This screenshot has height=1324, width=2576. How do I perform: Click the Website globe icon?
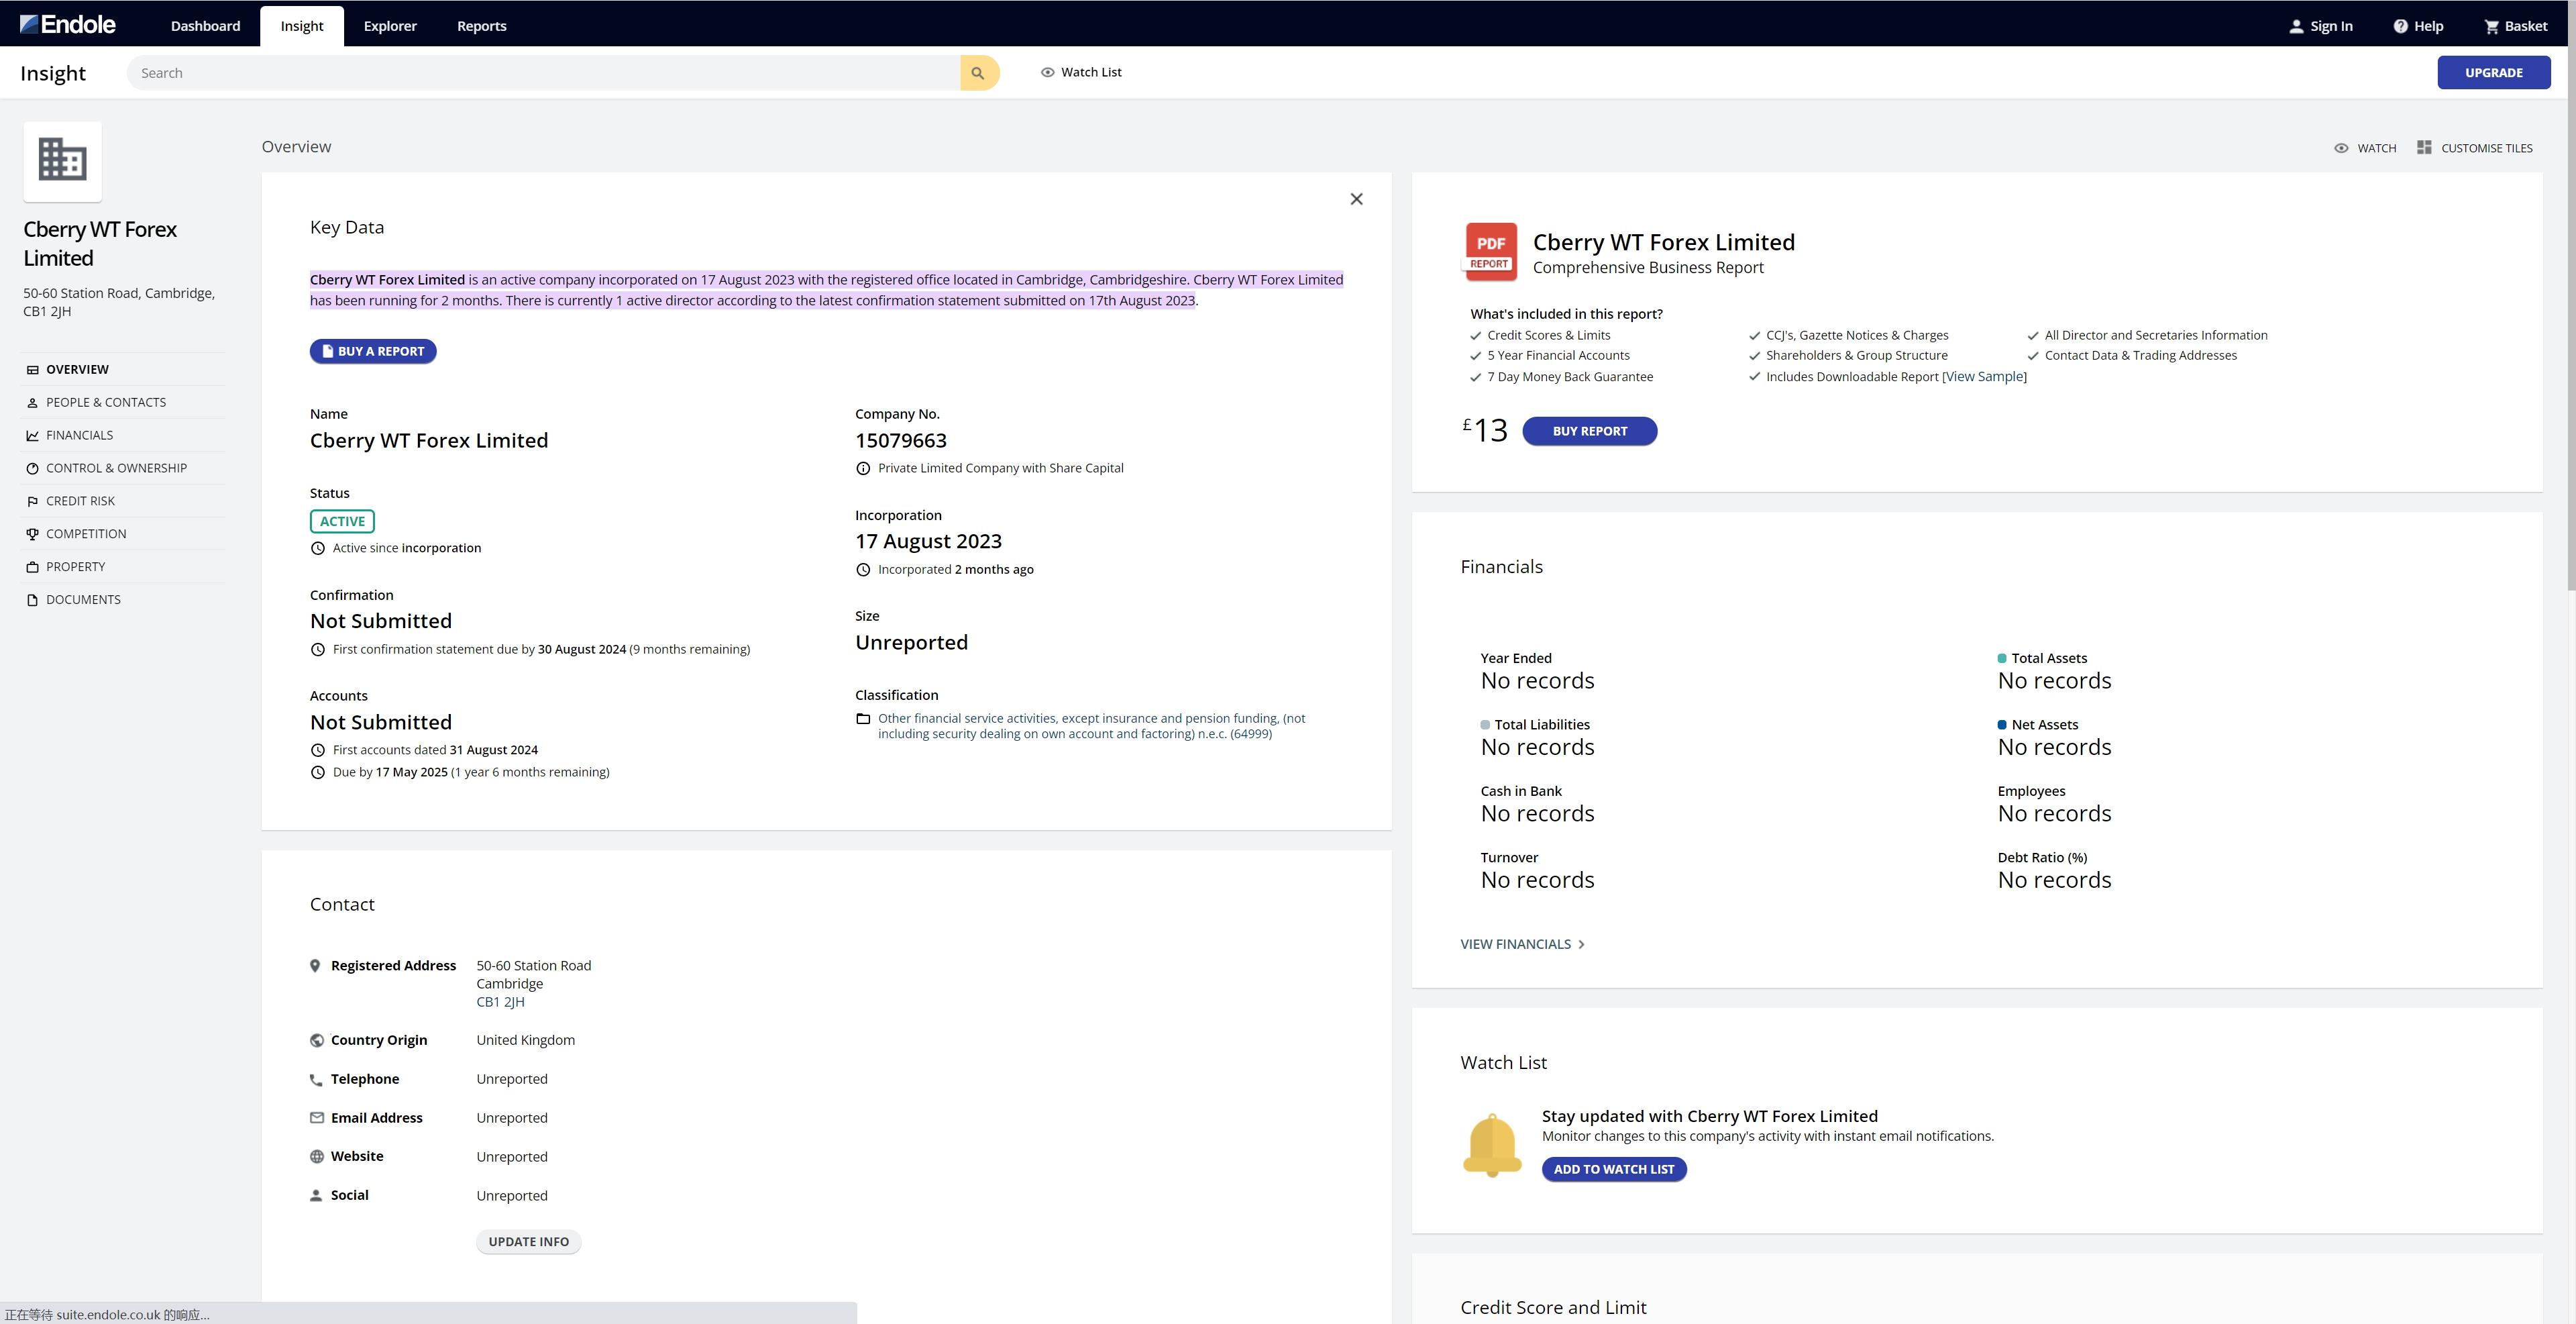[317, 1157]
